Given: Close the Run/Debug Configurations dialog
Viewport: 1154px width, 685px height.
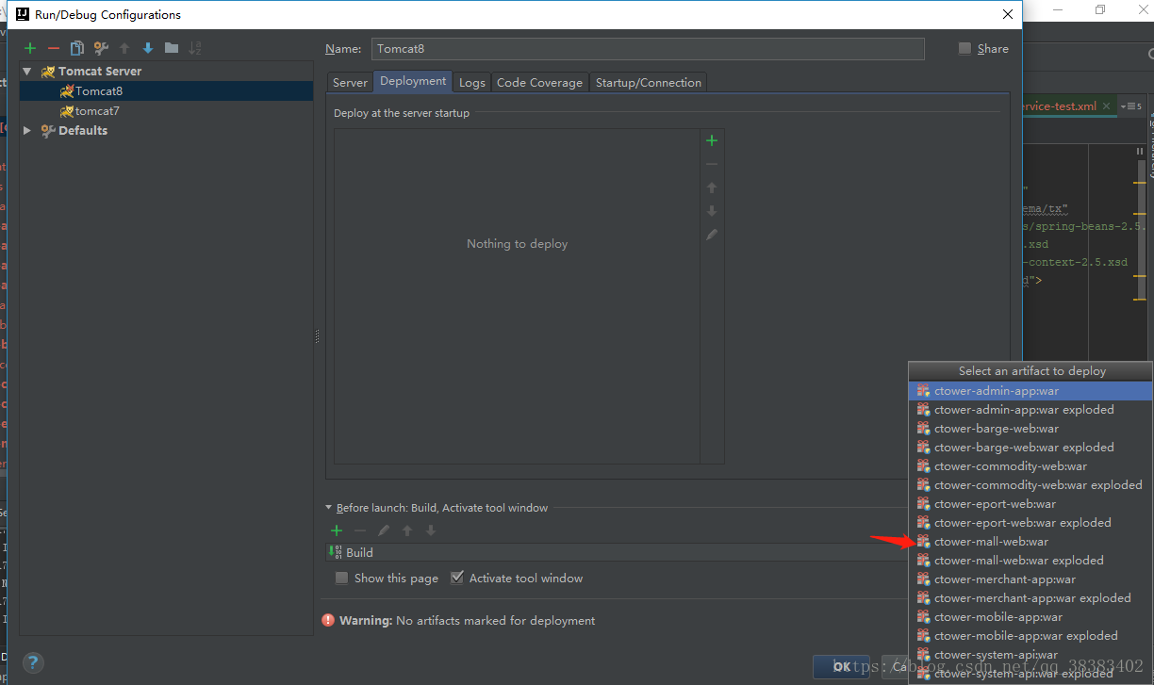Looking at the screenshot, I should pos(1008,14).
